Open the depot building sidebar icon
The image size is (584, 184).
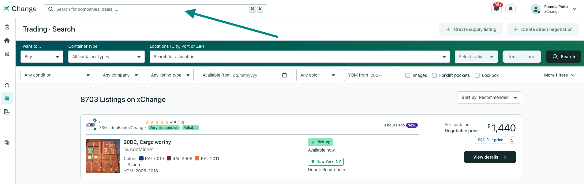[x=7, y=112]
